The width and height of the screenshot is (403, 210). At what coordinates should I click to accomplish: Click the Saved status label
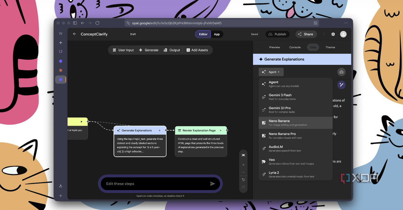click(254, 34)
